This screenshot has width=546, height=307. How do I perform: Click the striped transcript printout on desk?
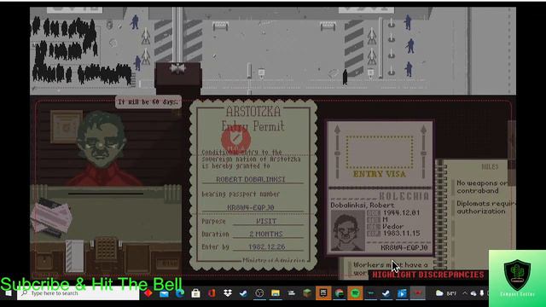(x=74, y=256)
